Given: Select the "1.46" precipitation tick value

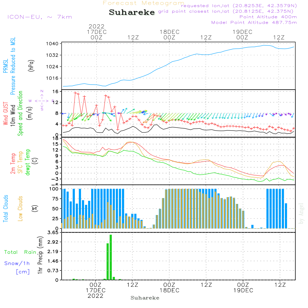Looking at the screenshot, I should click(x=53, y=261).
